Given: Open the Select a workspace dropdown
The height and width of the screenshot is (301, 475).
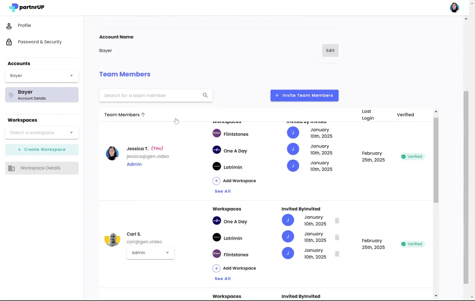Looking at the screenshot, I should click(x=41, y=132).
